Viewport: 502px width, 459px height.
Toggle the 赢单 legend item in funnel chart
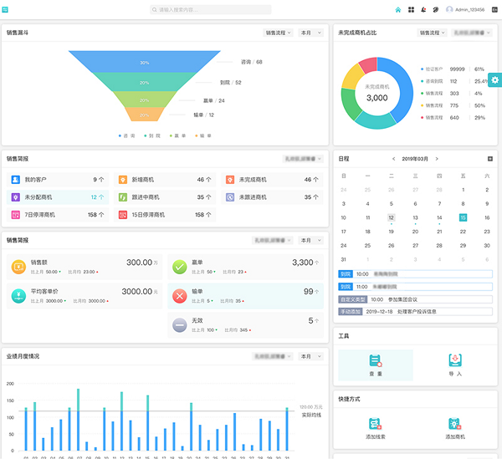click(177, 135)
